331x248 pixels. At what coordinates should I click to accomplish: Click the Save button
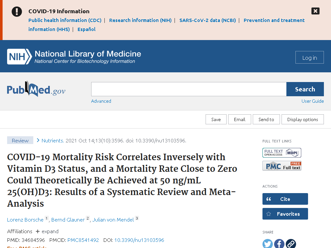click(216, 119)
